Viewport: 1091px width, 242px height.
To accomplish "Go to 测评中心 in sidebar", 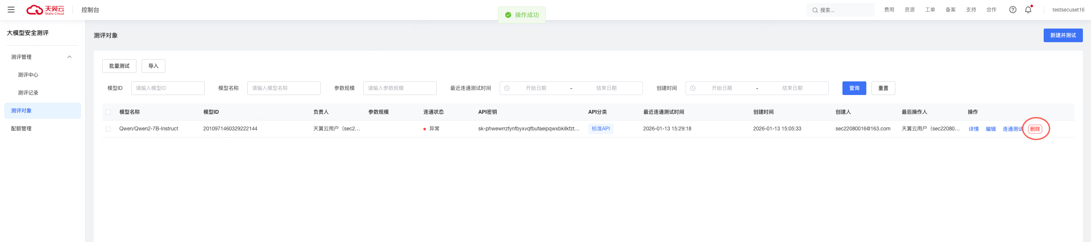I will point(28,75).
